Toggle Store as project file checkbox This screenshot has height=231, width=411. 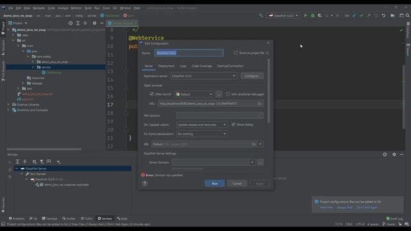[236, 53]
